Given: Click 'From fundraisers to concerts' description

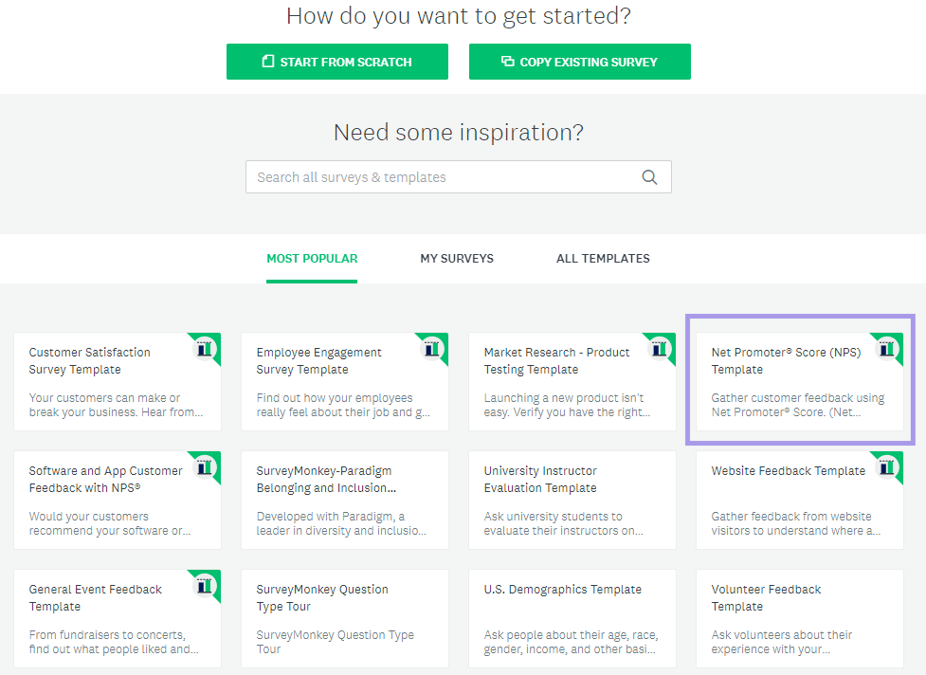Looking at the screenshot, I should pyautogui.click(x=114, y=643).
